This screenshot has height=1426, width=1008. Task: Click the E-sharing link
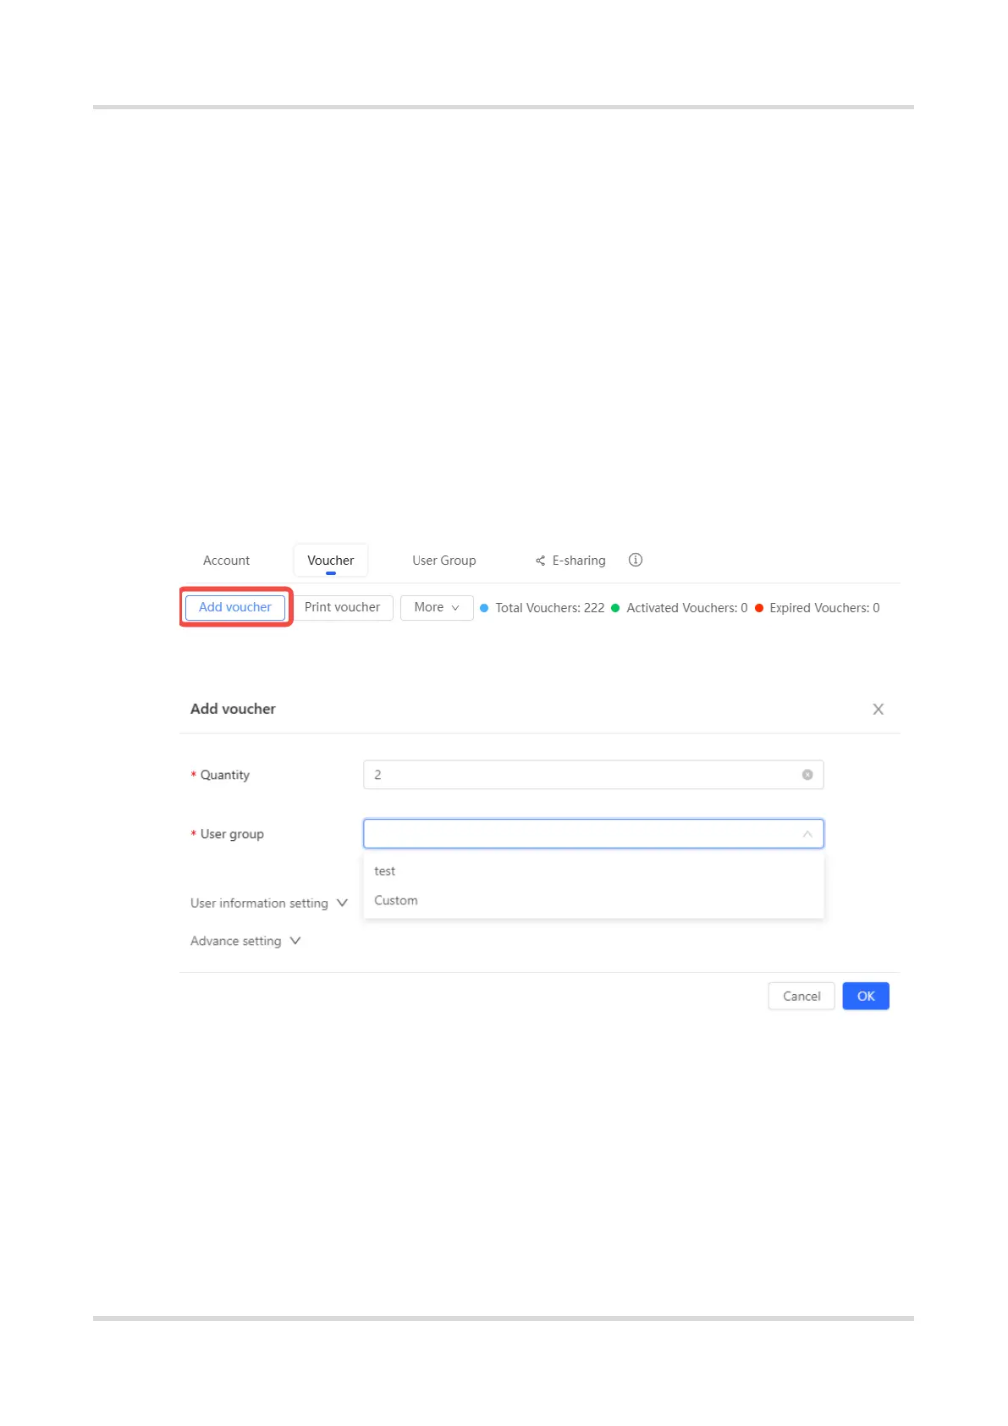(x=579, y=561)
